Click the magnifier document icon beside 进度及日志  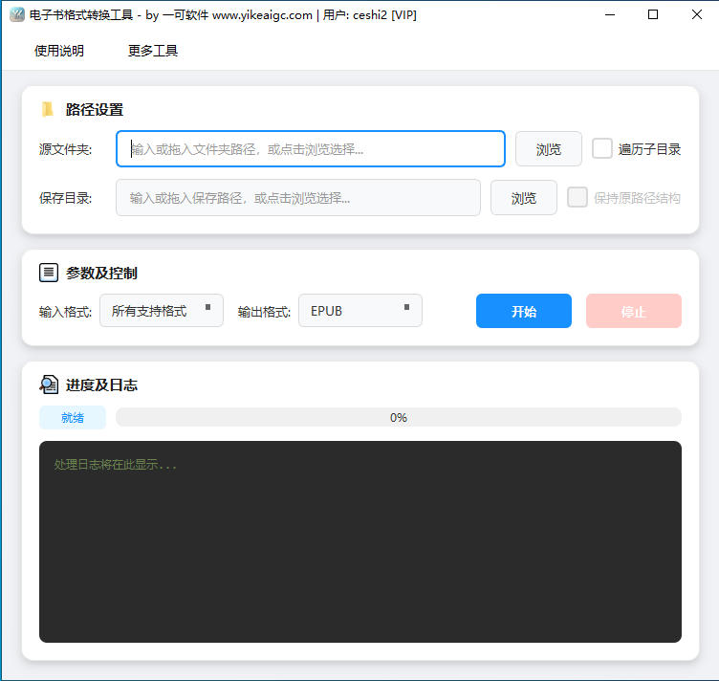[x=49, y=384]
